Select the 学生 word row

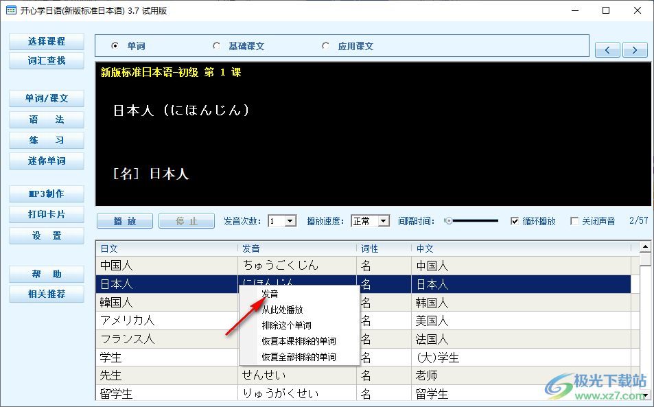tap(364, 358)
